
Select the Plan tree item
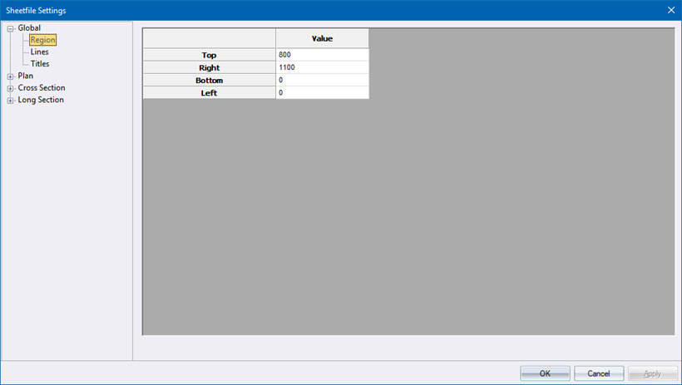[x=26, y=76]
